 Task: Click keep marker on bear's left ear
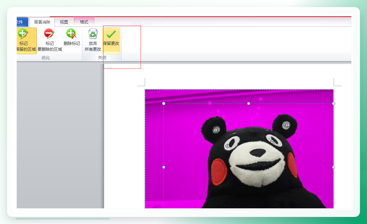[216, 130]
